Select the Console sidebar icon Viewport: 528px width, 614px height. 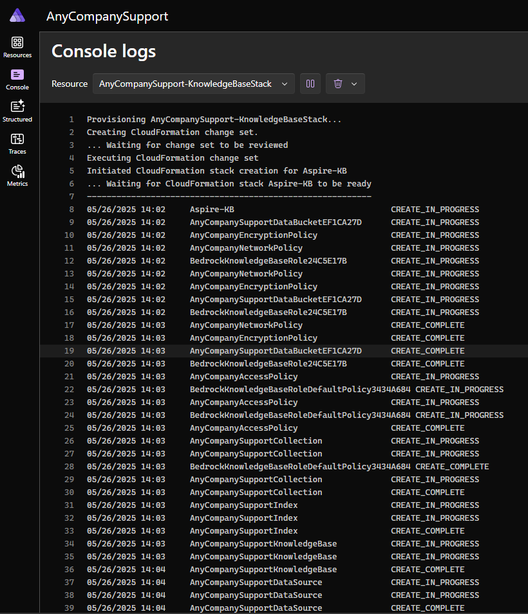pos(17,79)
